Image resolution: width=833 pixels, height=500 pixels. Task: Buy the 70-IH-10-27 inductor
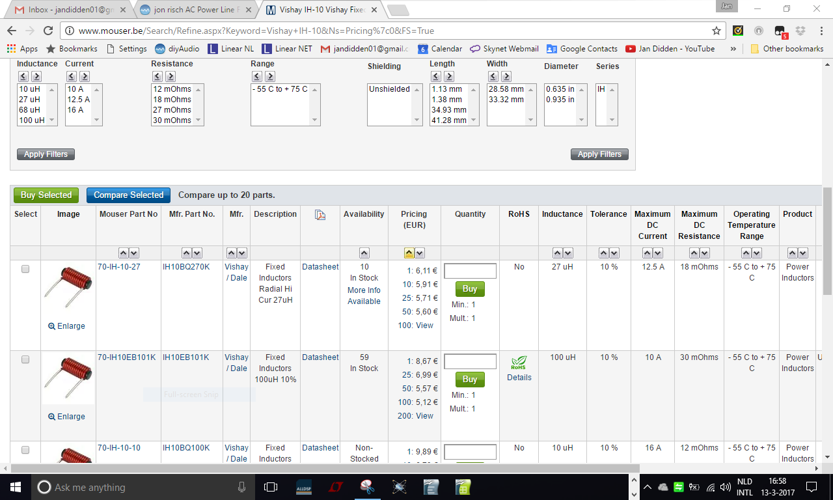[470, 289]
